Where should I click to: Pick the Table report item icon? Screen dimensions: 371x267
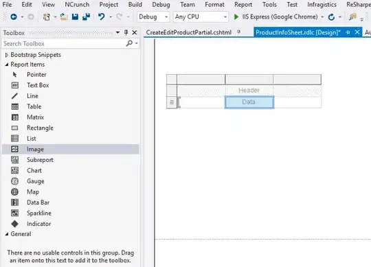tap(14, 106)
